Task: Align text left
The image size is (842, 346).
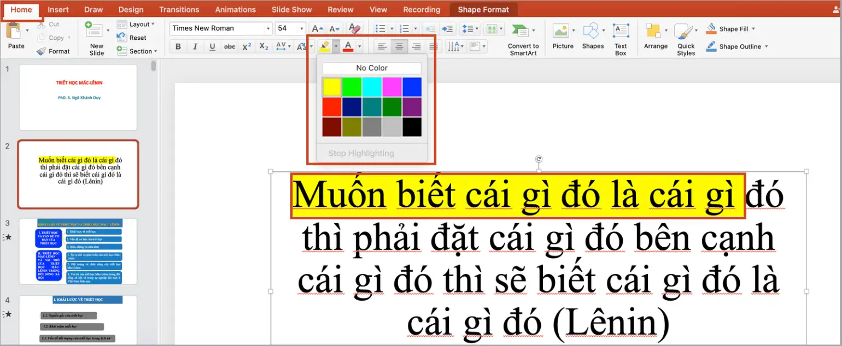Action: 383,46
